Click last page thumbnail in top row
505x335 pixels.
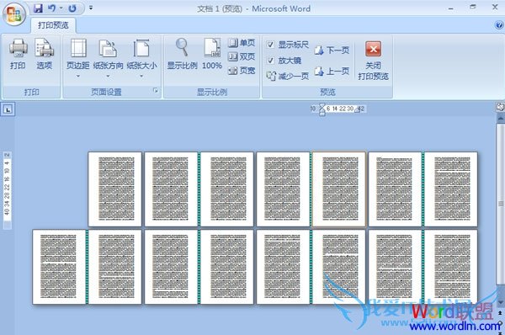[x=451, y=189]
